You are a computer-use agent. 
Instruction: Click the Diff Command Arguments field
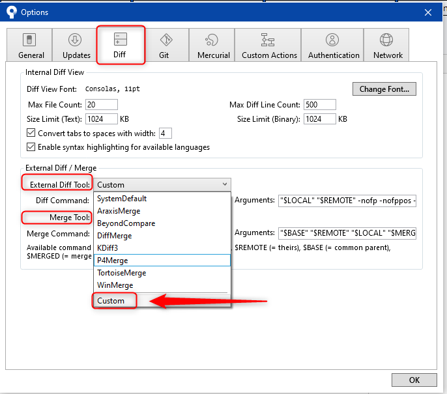point(347,201)
